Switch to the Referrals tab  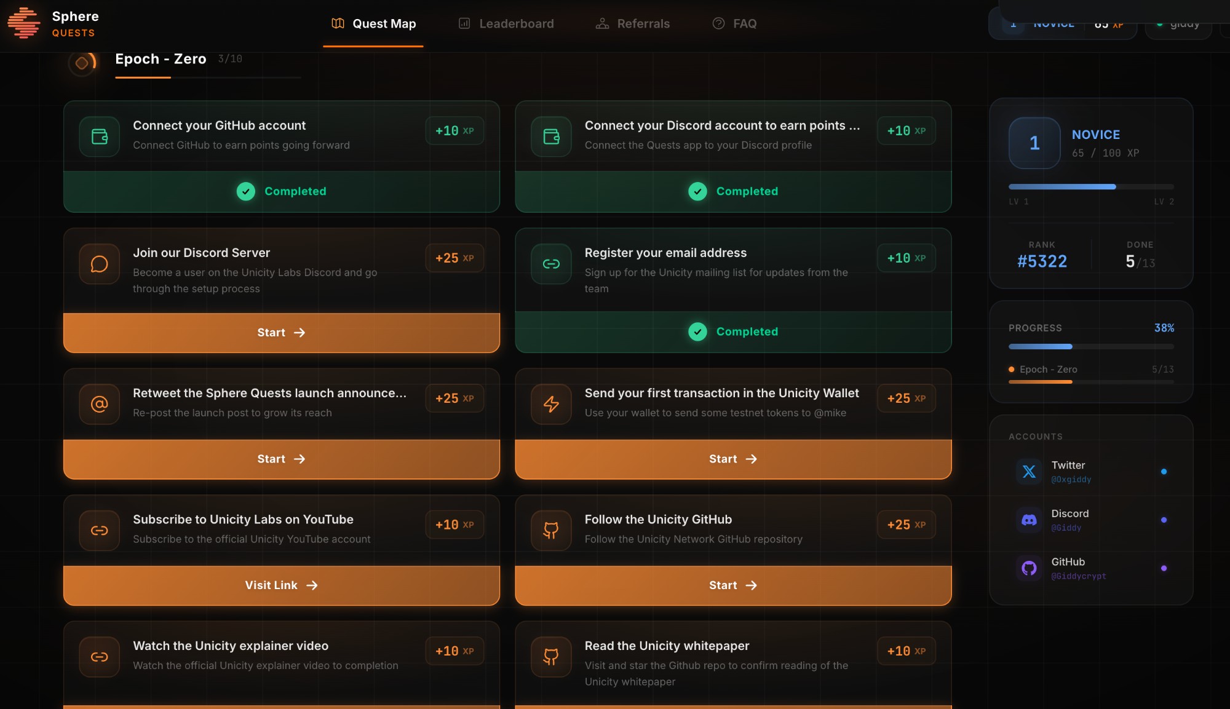coord(633,23)
